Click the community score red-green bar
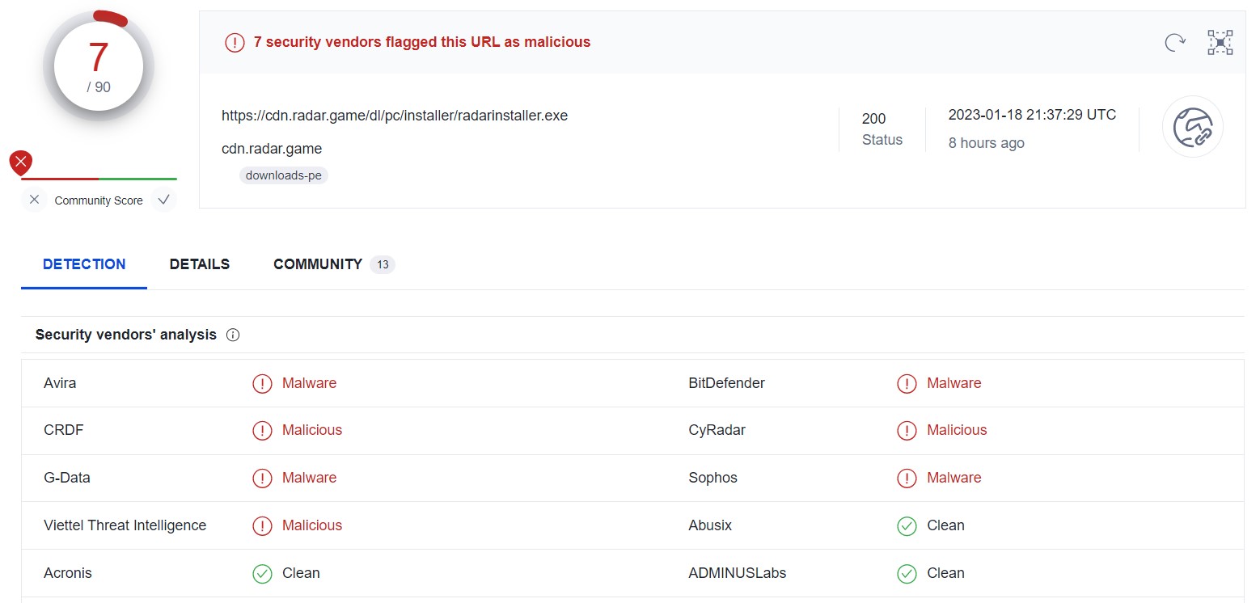 tap(99, 179)
